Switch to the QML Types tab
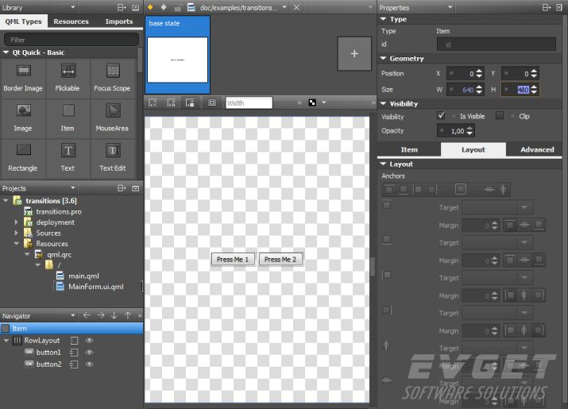 [24, 21]
